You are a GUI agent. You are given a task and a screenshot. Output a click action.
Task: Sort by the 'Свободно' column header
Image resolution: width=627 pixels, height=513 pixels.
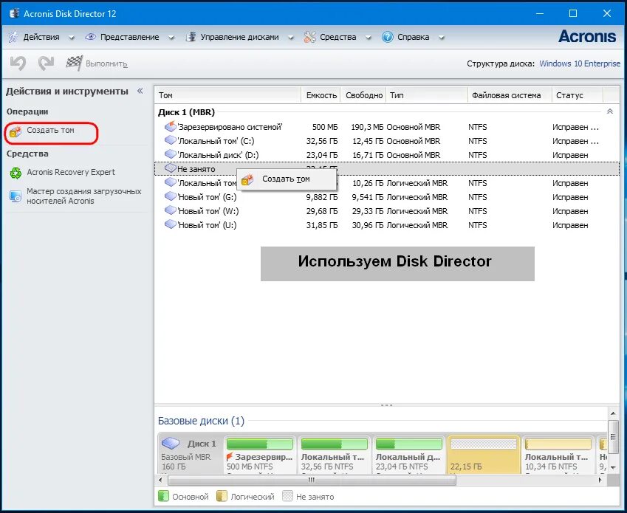(363, 95)
